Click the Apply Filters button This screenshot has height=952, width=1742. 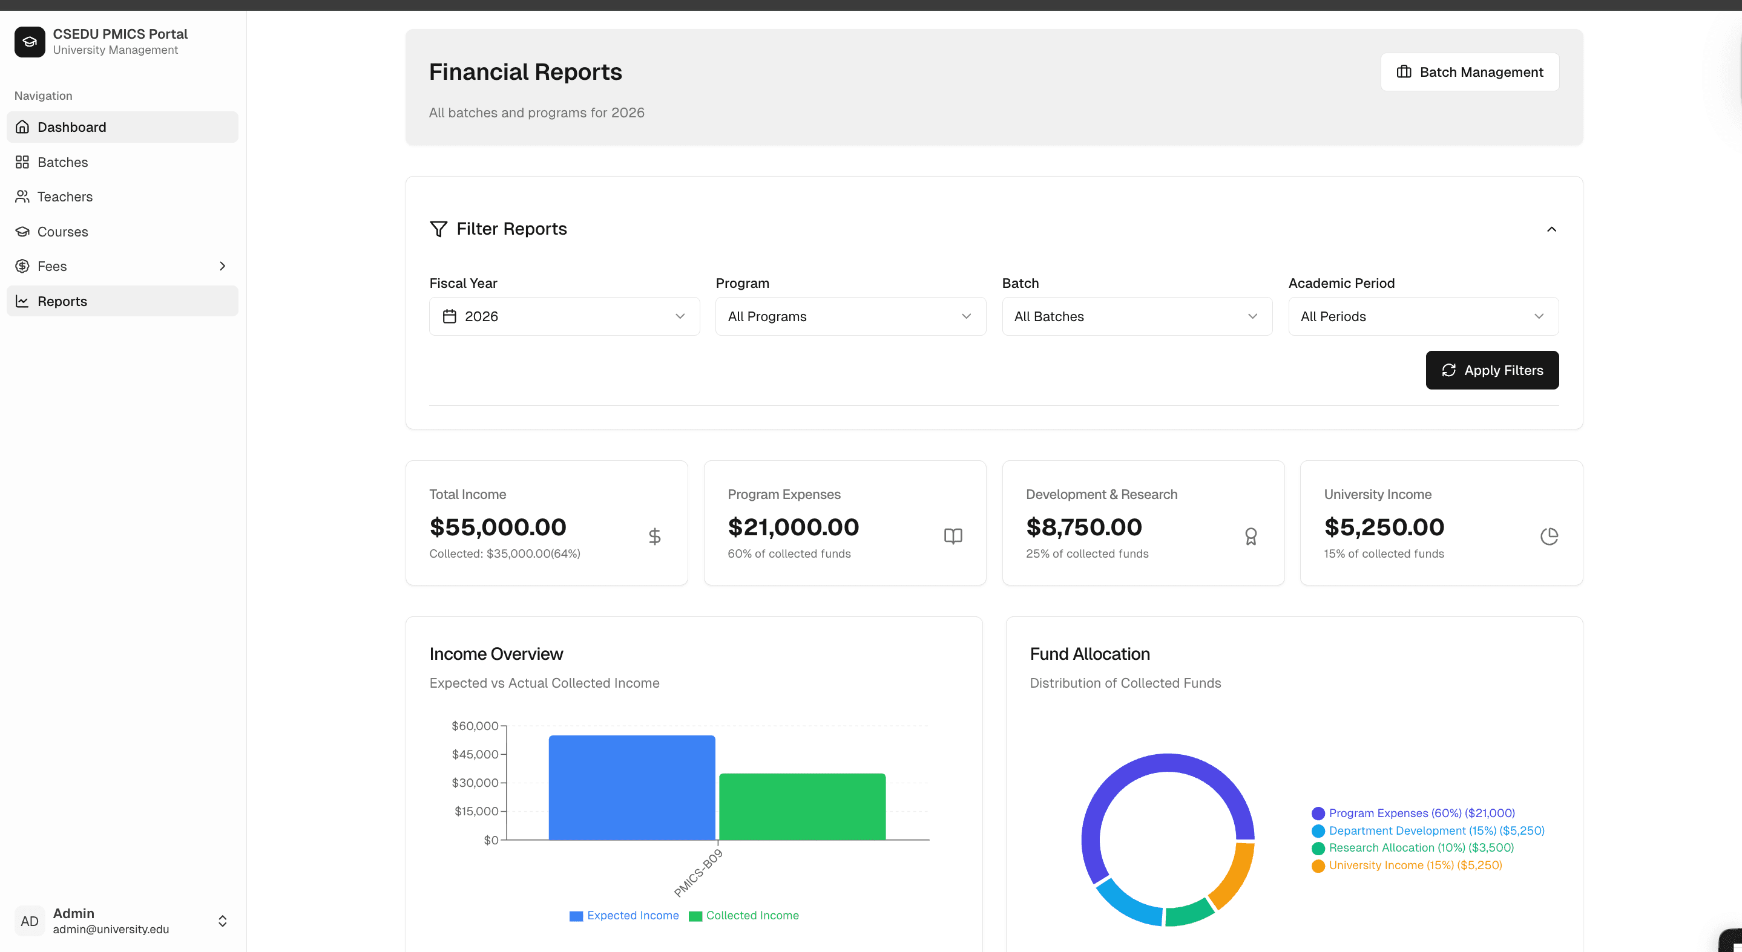(1493, 370)
